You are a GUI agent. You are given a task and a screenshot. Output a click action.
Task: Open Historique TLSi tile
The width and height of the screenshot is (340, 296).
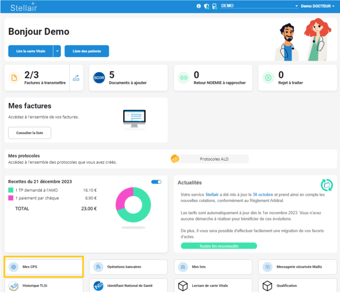pos(43,286)
